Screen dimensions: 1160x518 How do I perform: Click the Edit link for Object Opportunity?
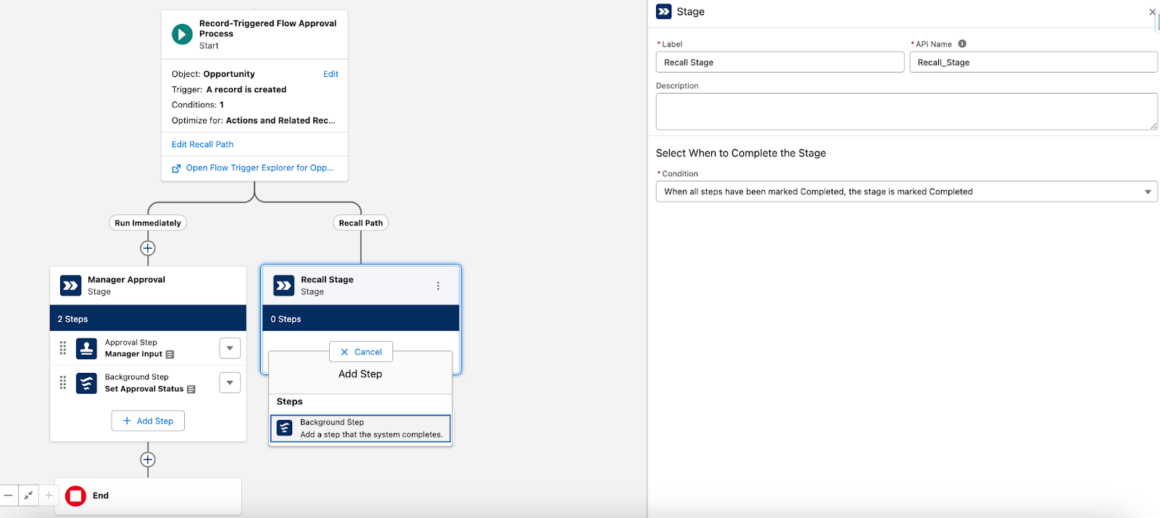[331, 74]
